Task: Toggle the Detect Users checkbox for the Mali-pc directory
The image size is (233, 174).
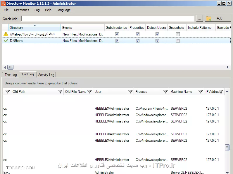Action: [157, 34]
